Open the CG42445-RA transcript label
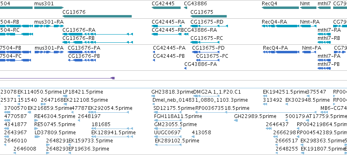This screenshot has height=155, width=347. pyautogui.click(x=168, y=22)
